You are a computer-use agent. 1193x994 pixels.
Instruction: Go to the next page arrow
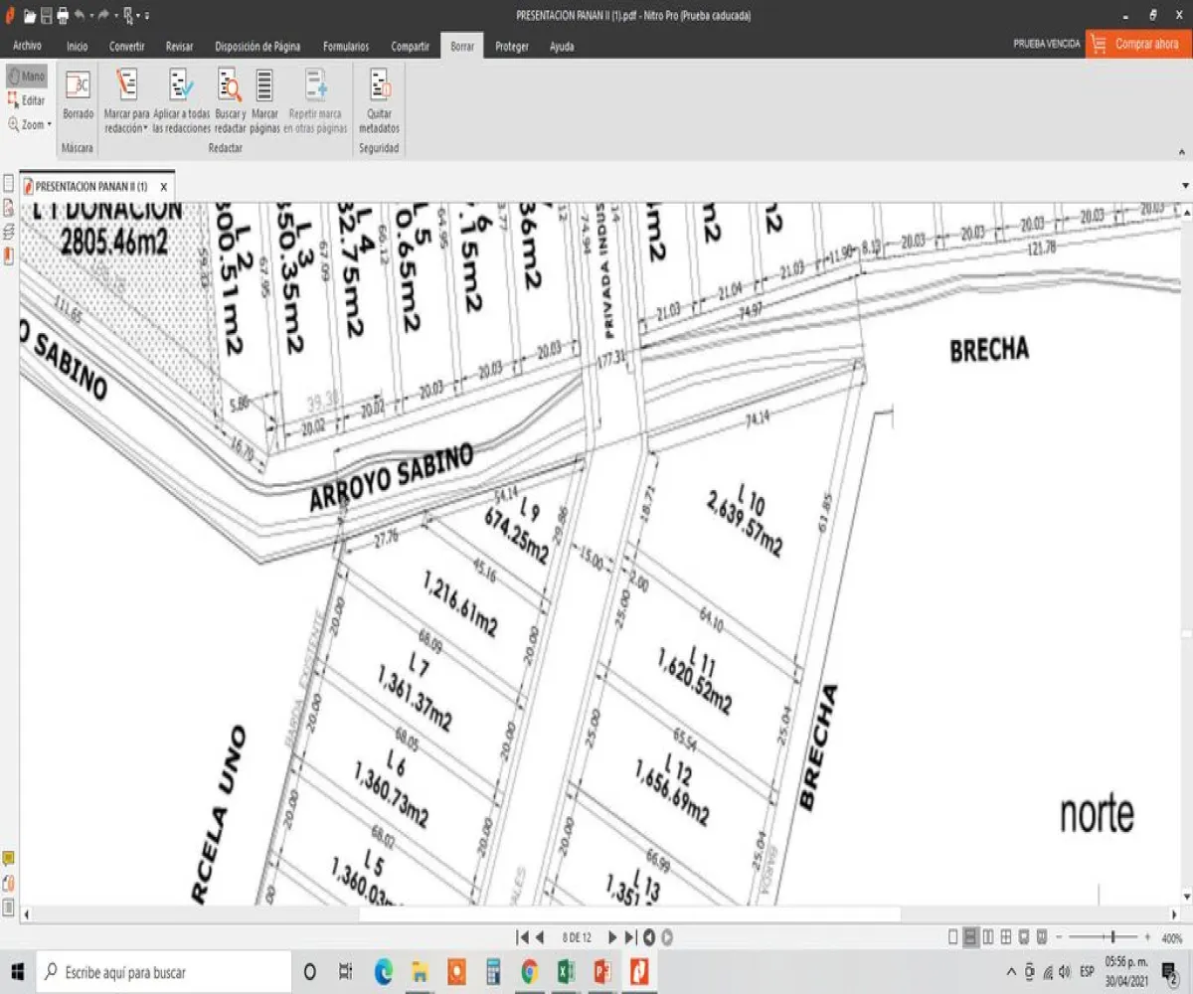pyautogui.click(x=612, y=936)
